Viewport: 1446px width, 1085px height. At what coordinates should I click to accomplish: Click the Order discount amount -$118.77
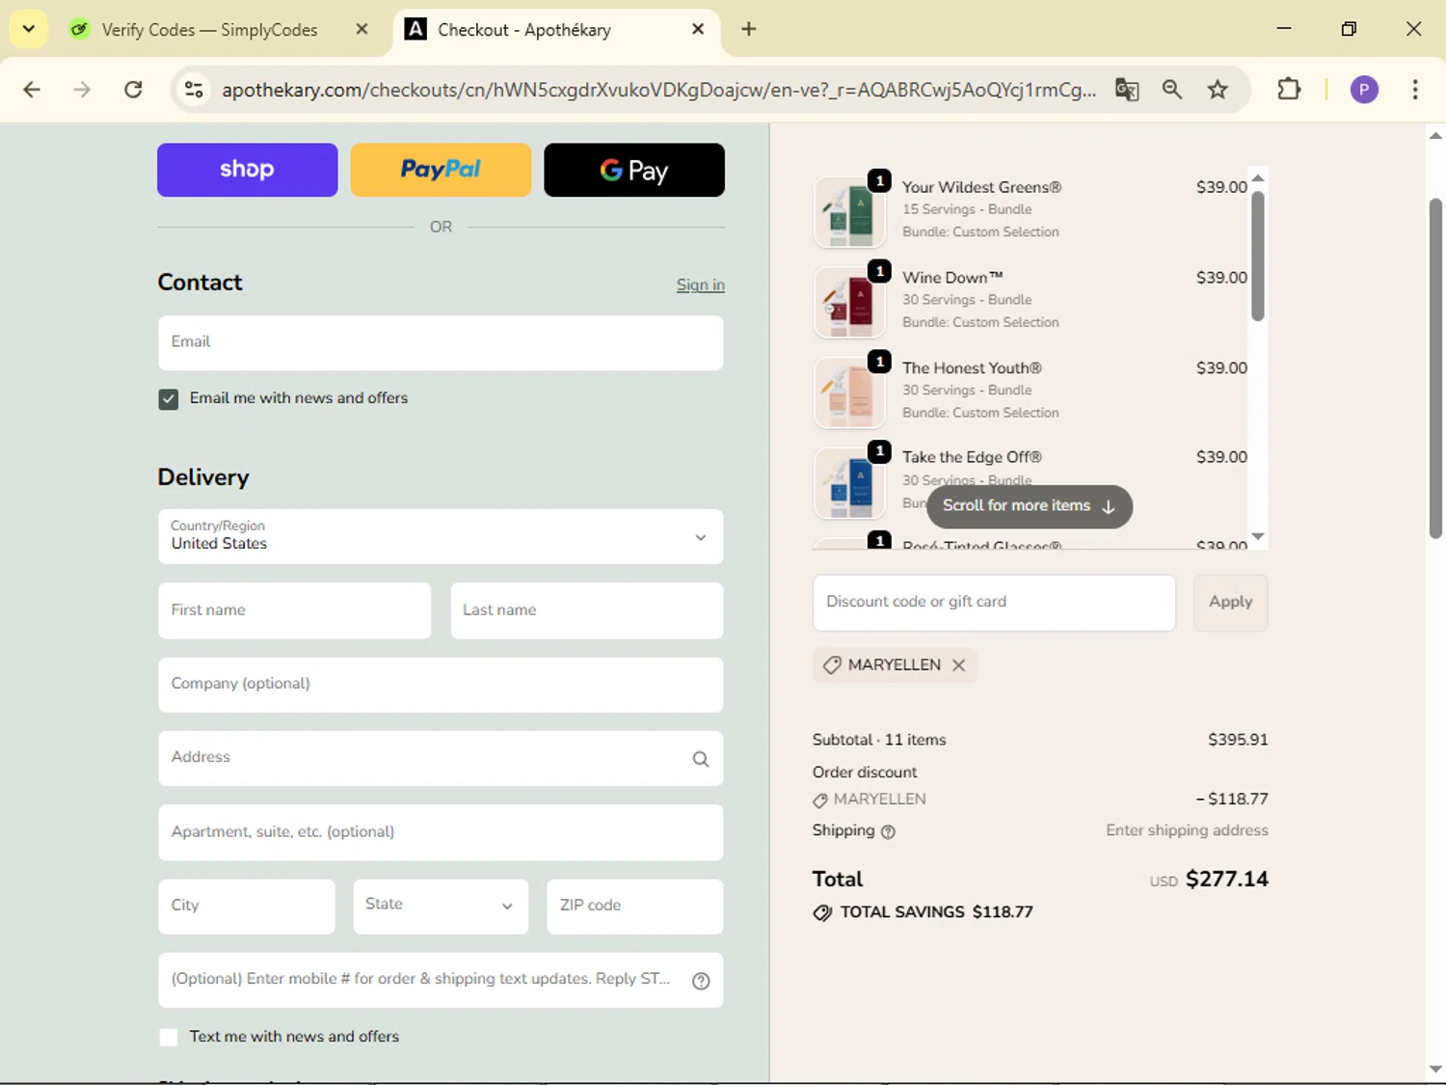[1232, 799]
